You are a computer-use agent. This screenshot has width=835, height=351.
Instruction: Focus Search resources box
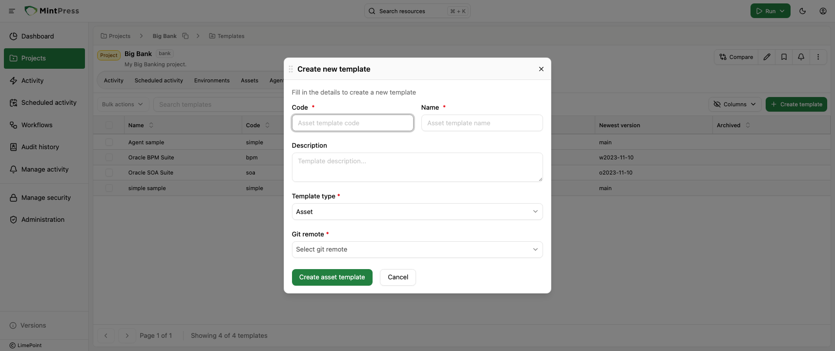coord(417,11)
